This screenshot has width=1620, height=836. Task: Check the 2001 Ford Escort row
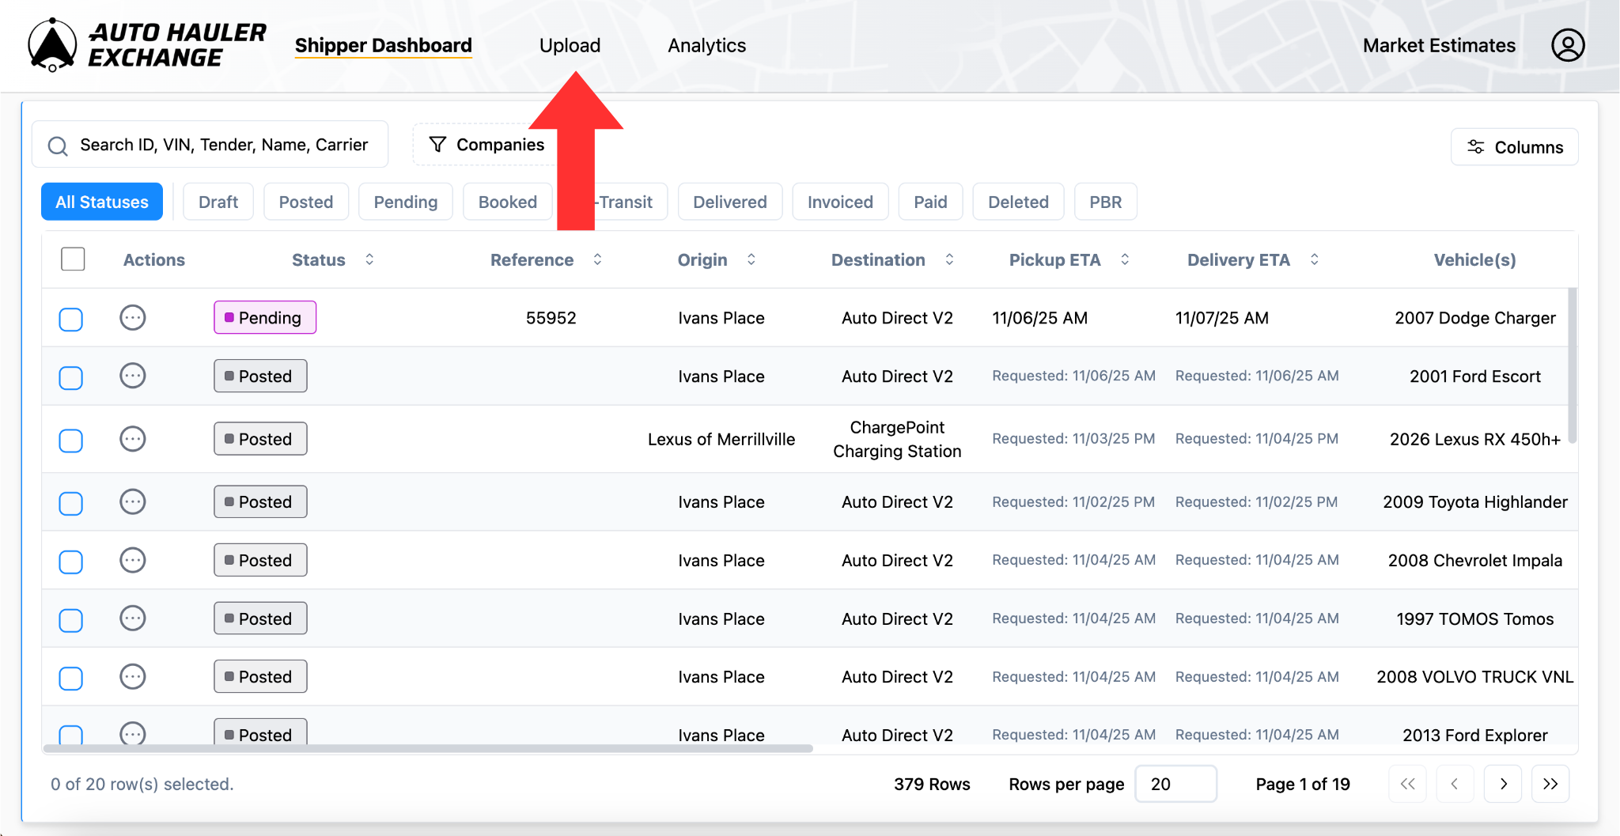pos(70,378)
